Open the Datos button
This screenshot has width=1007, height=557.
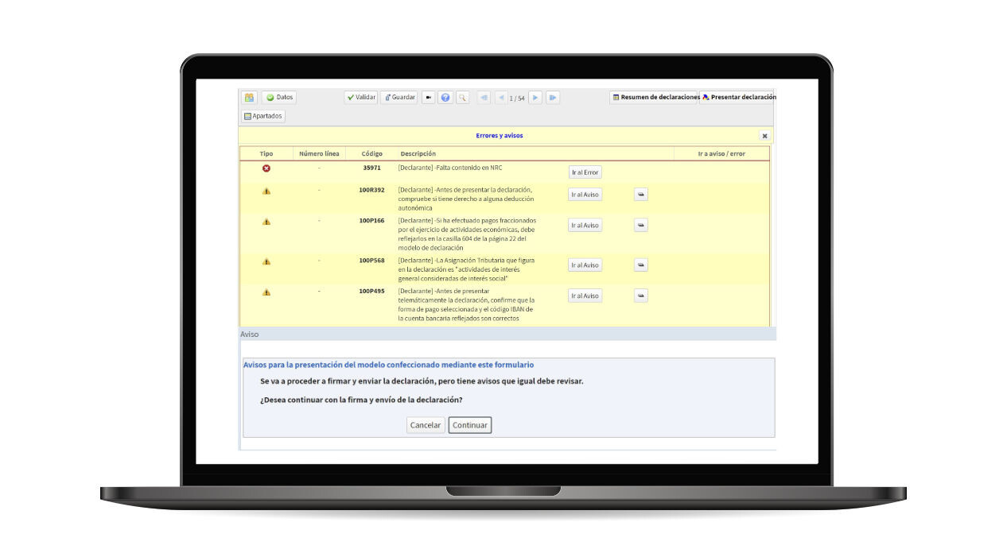[x=279, y=98]
